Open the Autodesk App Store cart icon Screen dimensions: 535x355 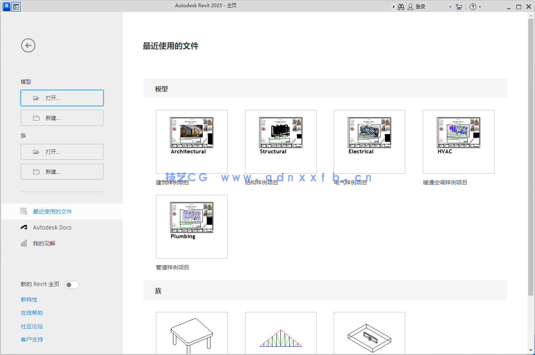point(459,6)
